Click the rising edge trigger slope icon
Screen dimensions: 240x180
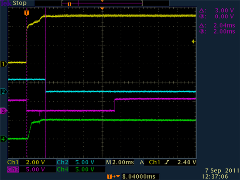pyautogui.click(x=167, y=162)
